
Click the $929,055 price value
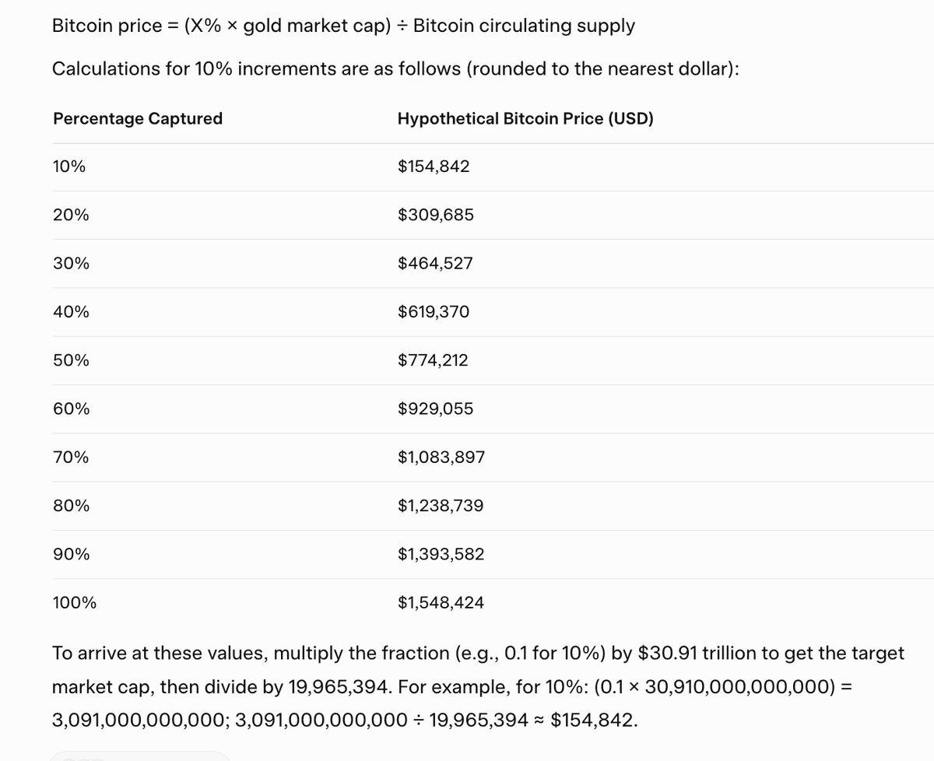[435, 409]
